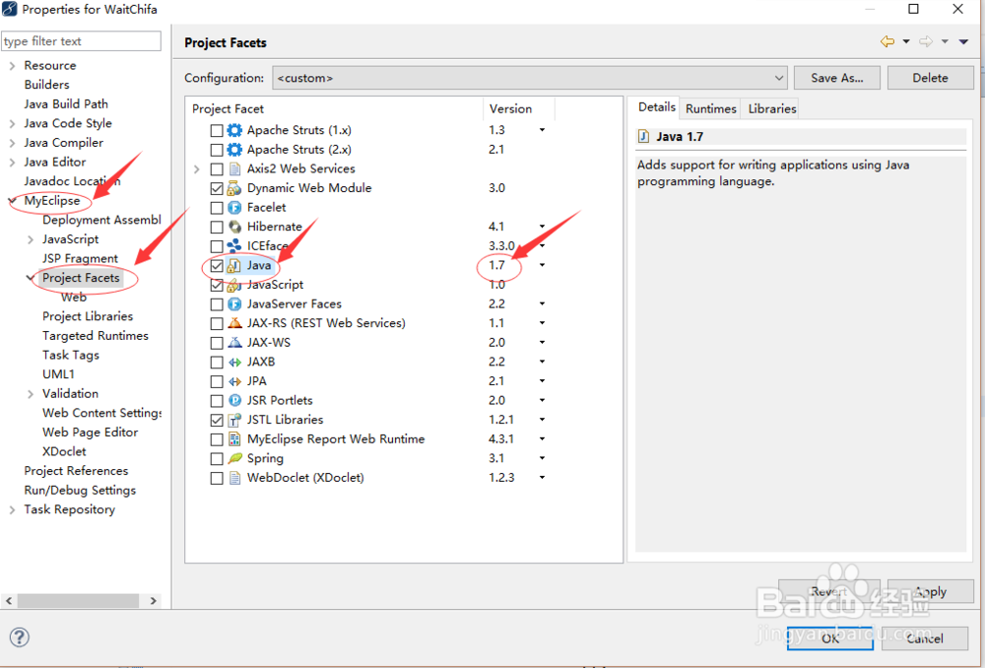Click the Delete configuration button
This screenshot has width=985, height=668.
click(x=931, y=78)
